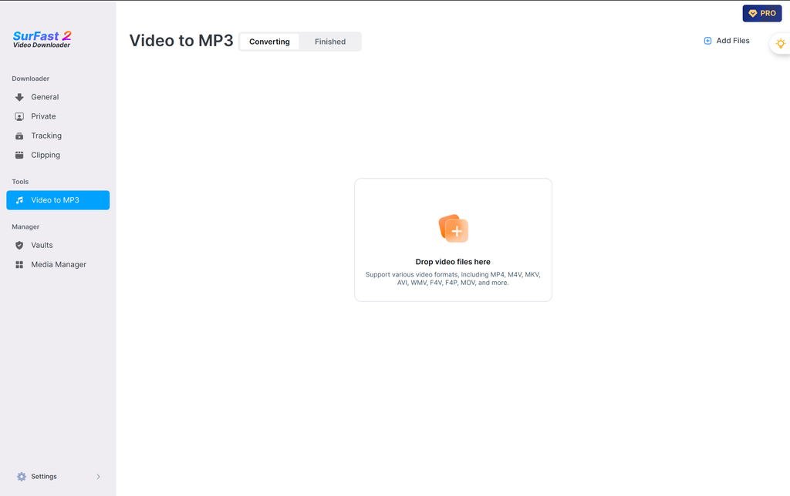Click the Settings gear icon
Screen dimensions: 790x496
(21, 477)
